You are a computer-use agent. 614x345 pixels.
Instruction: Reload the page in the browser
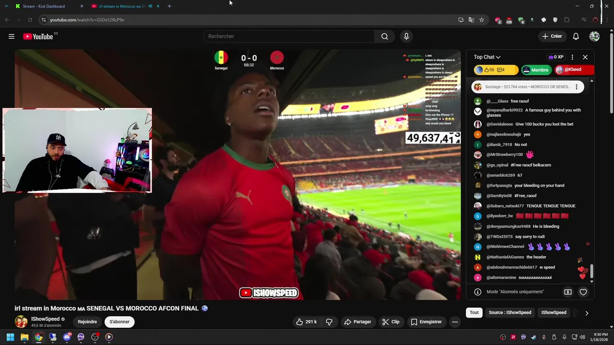pos(30,20)
